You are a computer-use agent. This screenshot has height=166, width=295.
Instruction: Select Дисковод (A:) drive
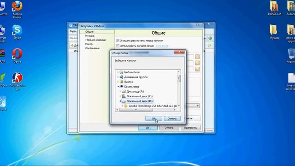[135, 91]
